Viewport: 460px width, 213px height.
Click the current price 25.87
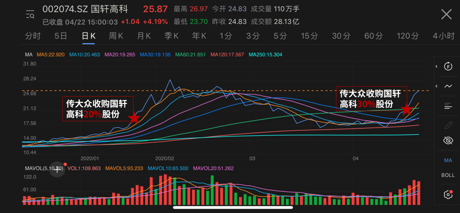coord(155,9)
